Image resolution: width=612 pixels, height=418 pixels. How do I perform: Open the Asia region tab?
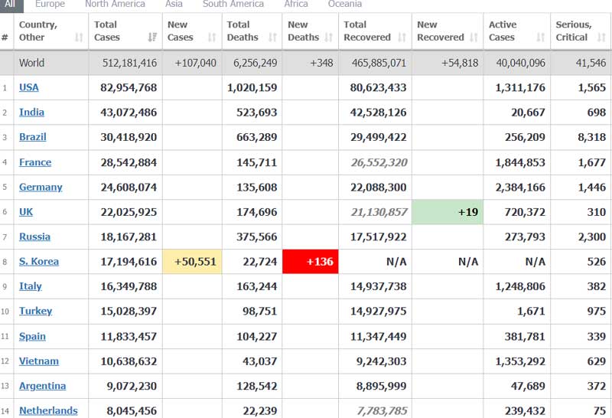174,5
